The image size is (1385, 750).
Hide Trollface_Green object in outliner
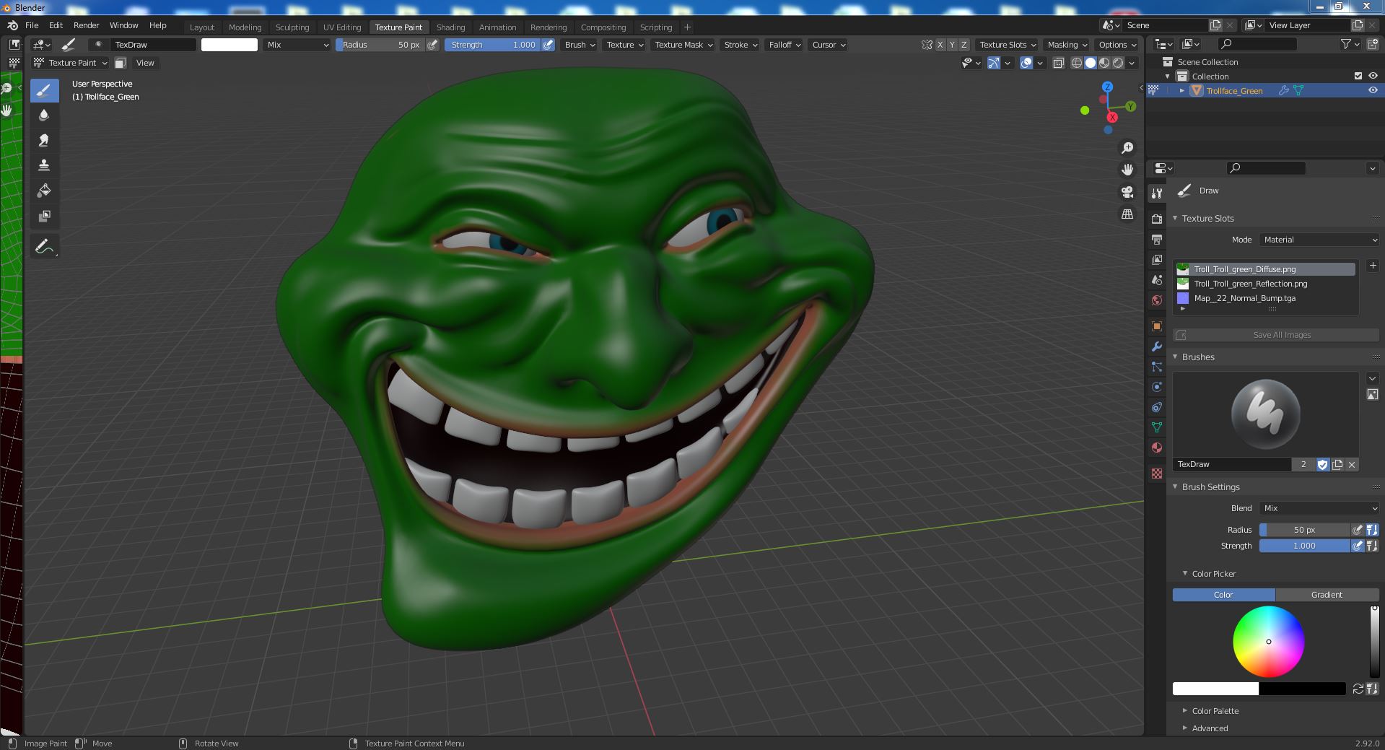click(1373, 90)
